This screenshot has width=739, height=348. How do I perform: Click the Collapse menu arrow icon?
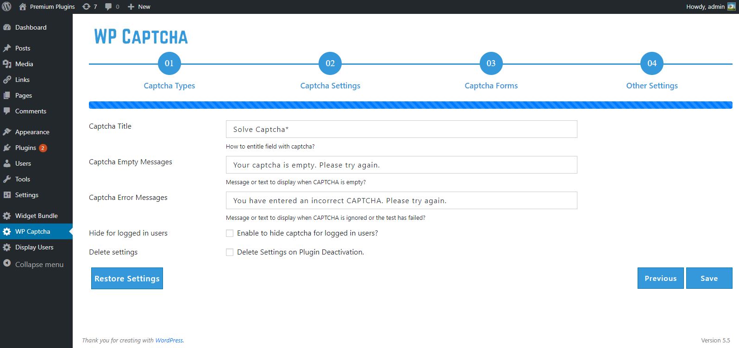point(7,263)
